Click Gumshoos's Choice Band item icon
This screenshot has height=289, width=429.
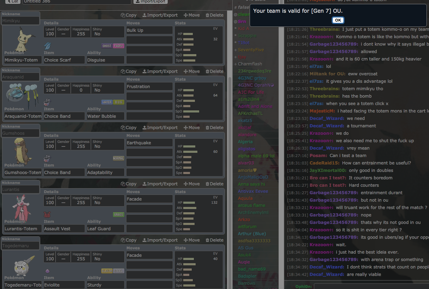coord(48,158)
